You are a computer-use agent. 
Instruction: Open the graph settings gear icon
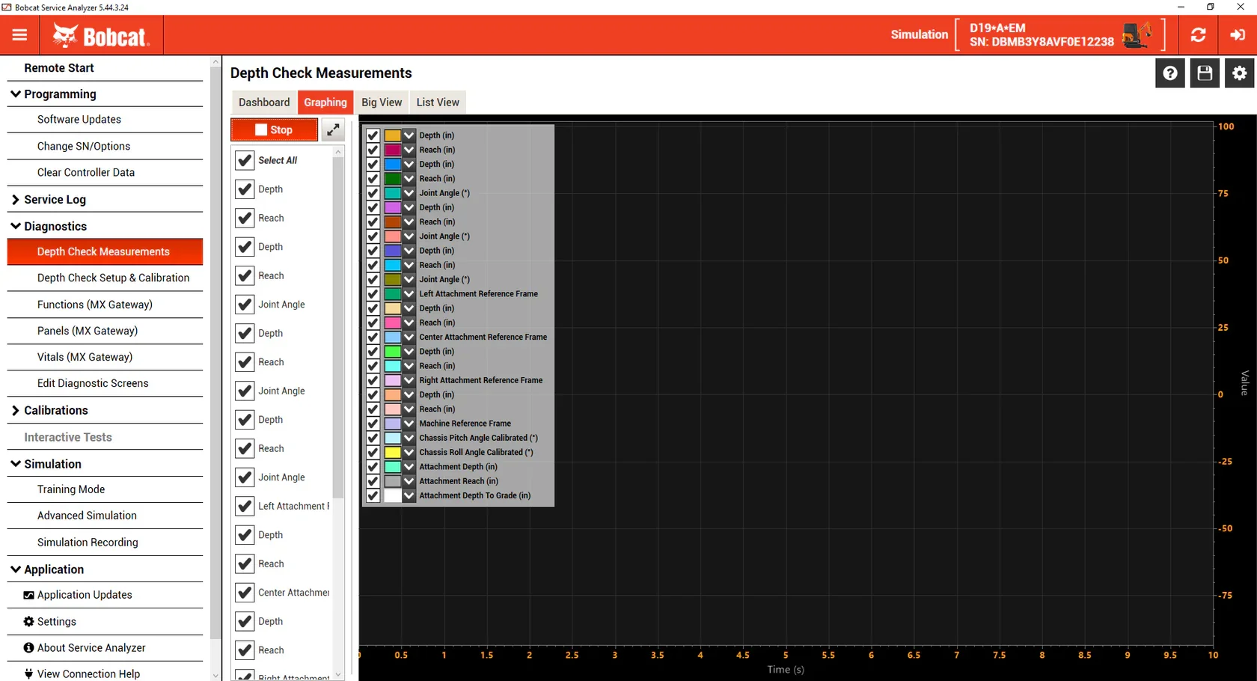click(x=1240, y=73)
